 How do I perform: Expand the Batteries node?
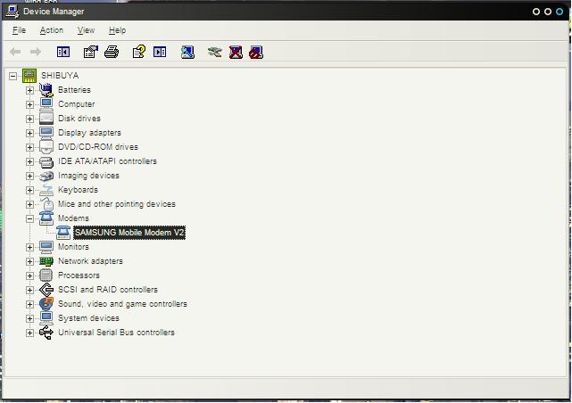30,90
